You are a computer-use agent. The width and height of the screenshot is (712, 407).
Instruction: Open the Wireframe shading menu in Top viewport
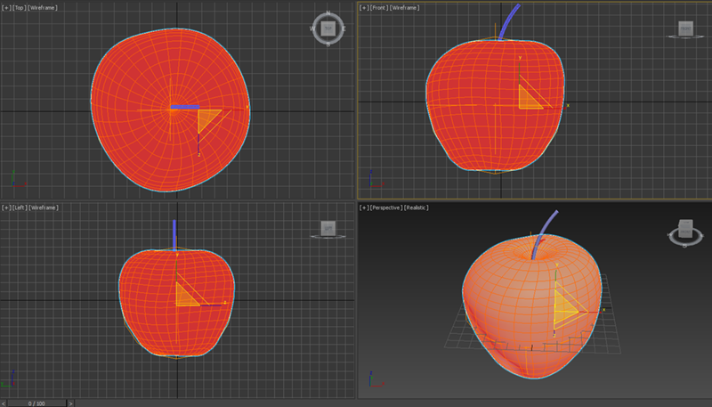pyautogui.click(x=43, y=8)
